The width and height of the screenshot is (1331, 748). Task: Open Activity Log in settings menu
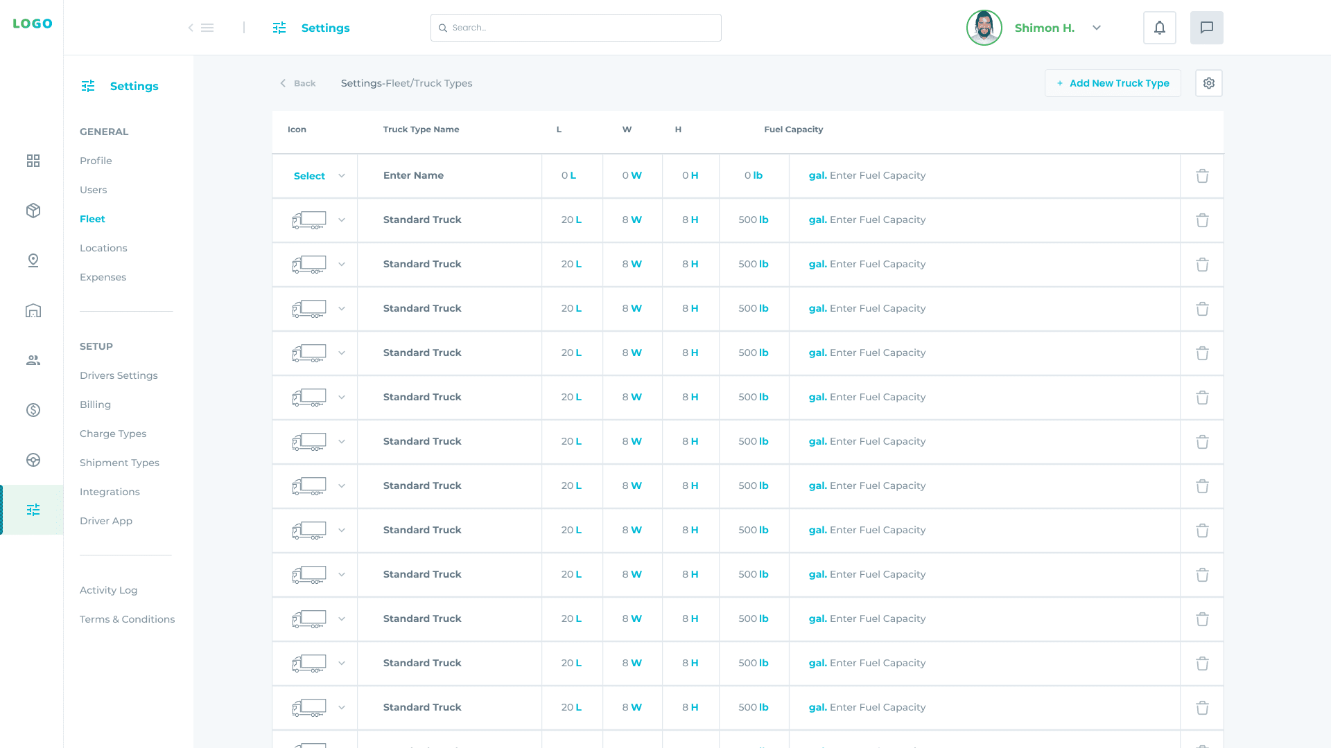click(x=108, y=590)
